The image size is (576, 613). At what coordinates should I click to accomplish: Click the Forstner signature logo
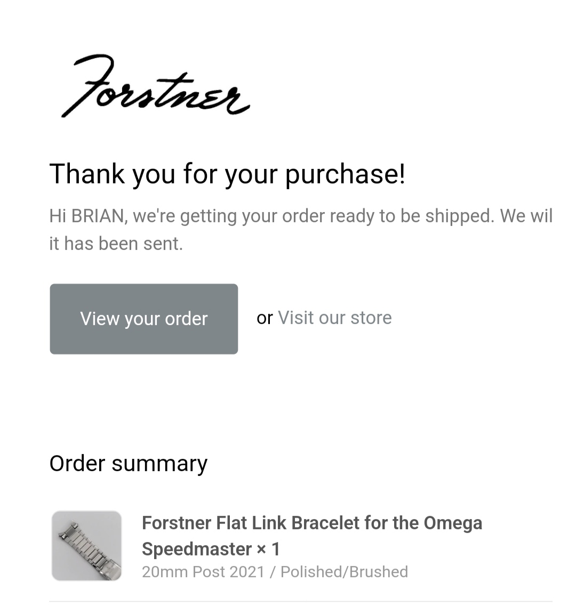pos(155,86)
